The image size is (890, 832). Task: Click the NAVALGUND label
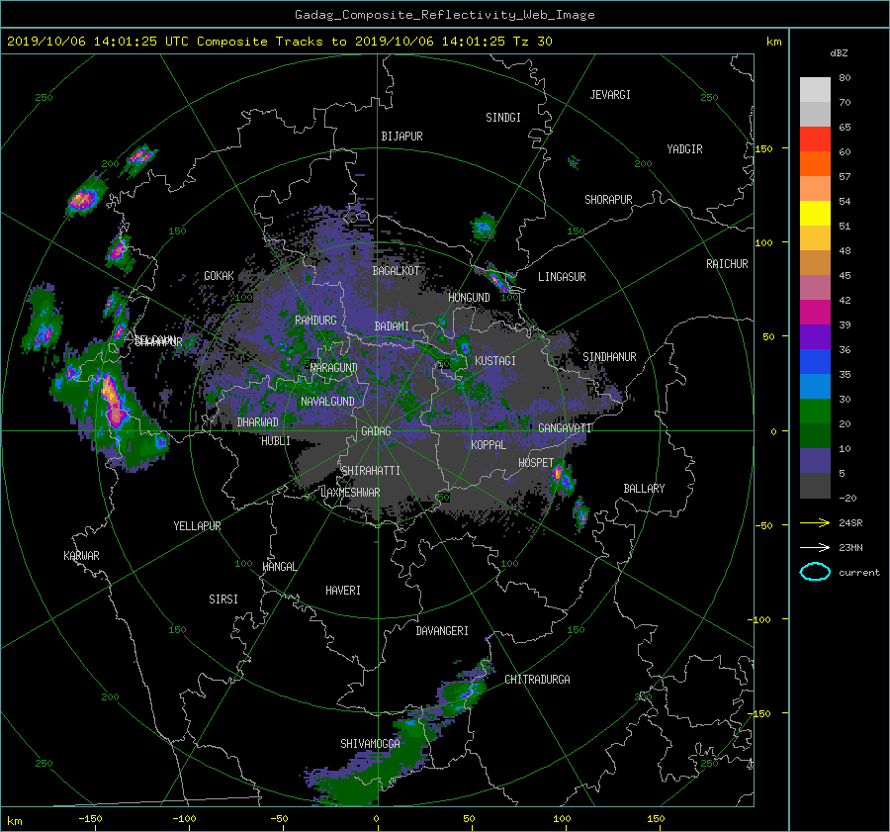(x=327, y=402)
